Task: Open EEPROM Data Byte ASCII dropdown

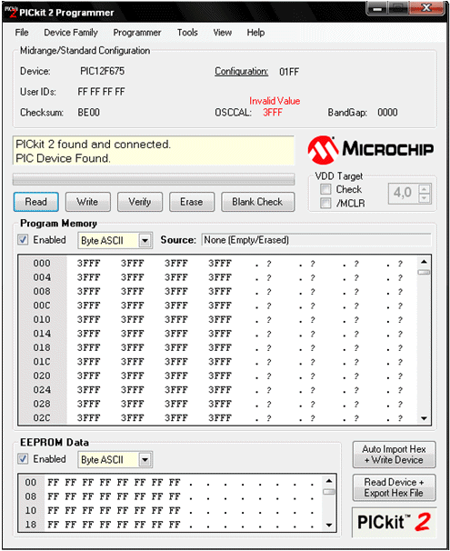Action: tap(145, 460)
